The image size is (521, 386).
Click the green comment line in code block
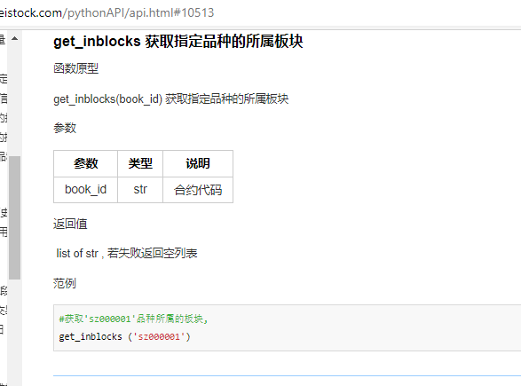pos(133,319)
